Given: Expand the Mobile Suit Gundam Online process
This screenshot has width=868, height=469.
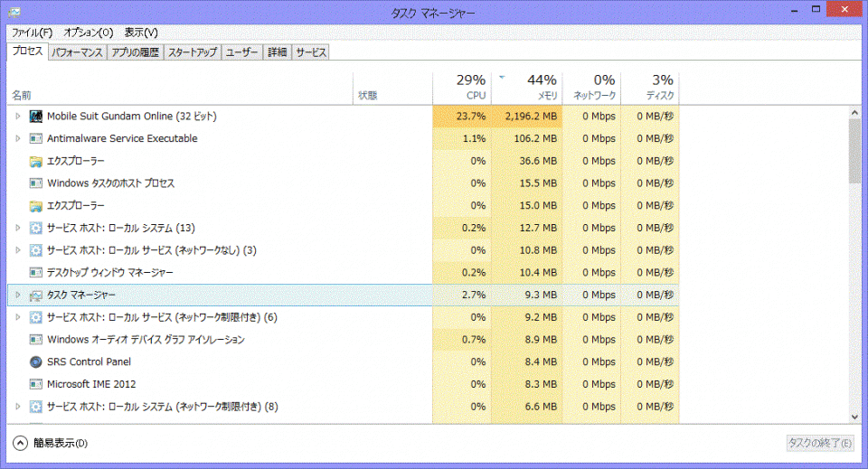Looking at the screenshot, I should coord(18,117).
